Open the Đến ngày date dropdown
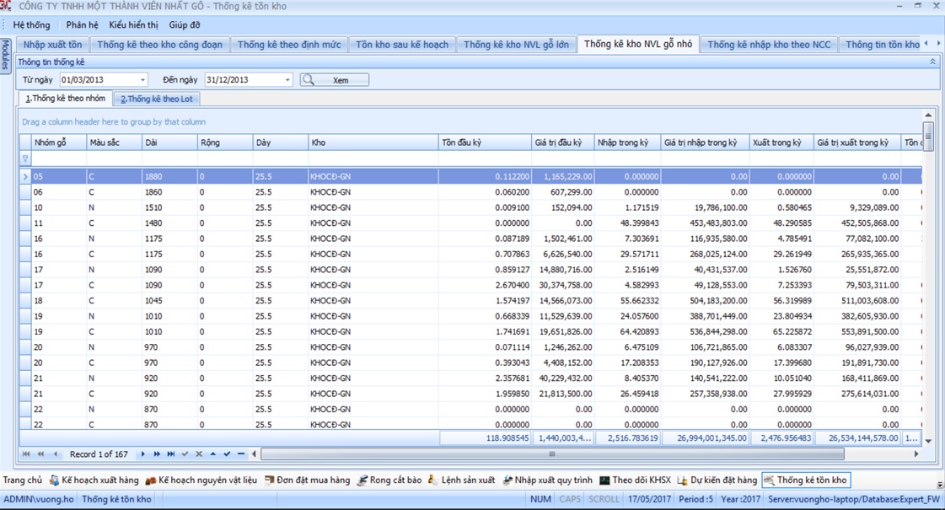This screenshot has height=510, width=945. [x=287, y=79]
